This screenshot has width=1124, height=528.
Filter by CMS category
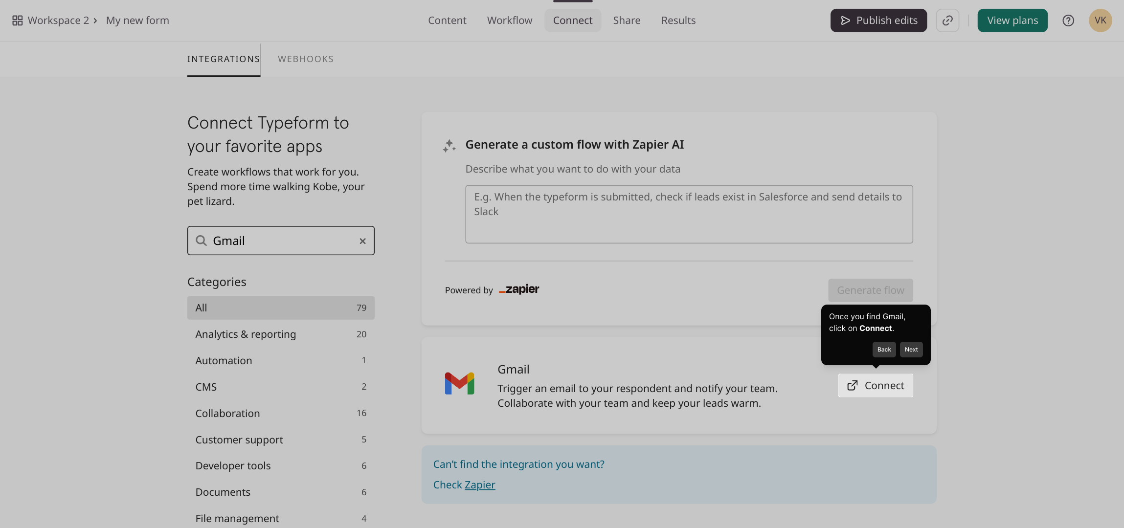click(x=281, y=387)
